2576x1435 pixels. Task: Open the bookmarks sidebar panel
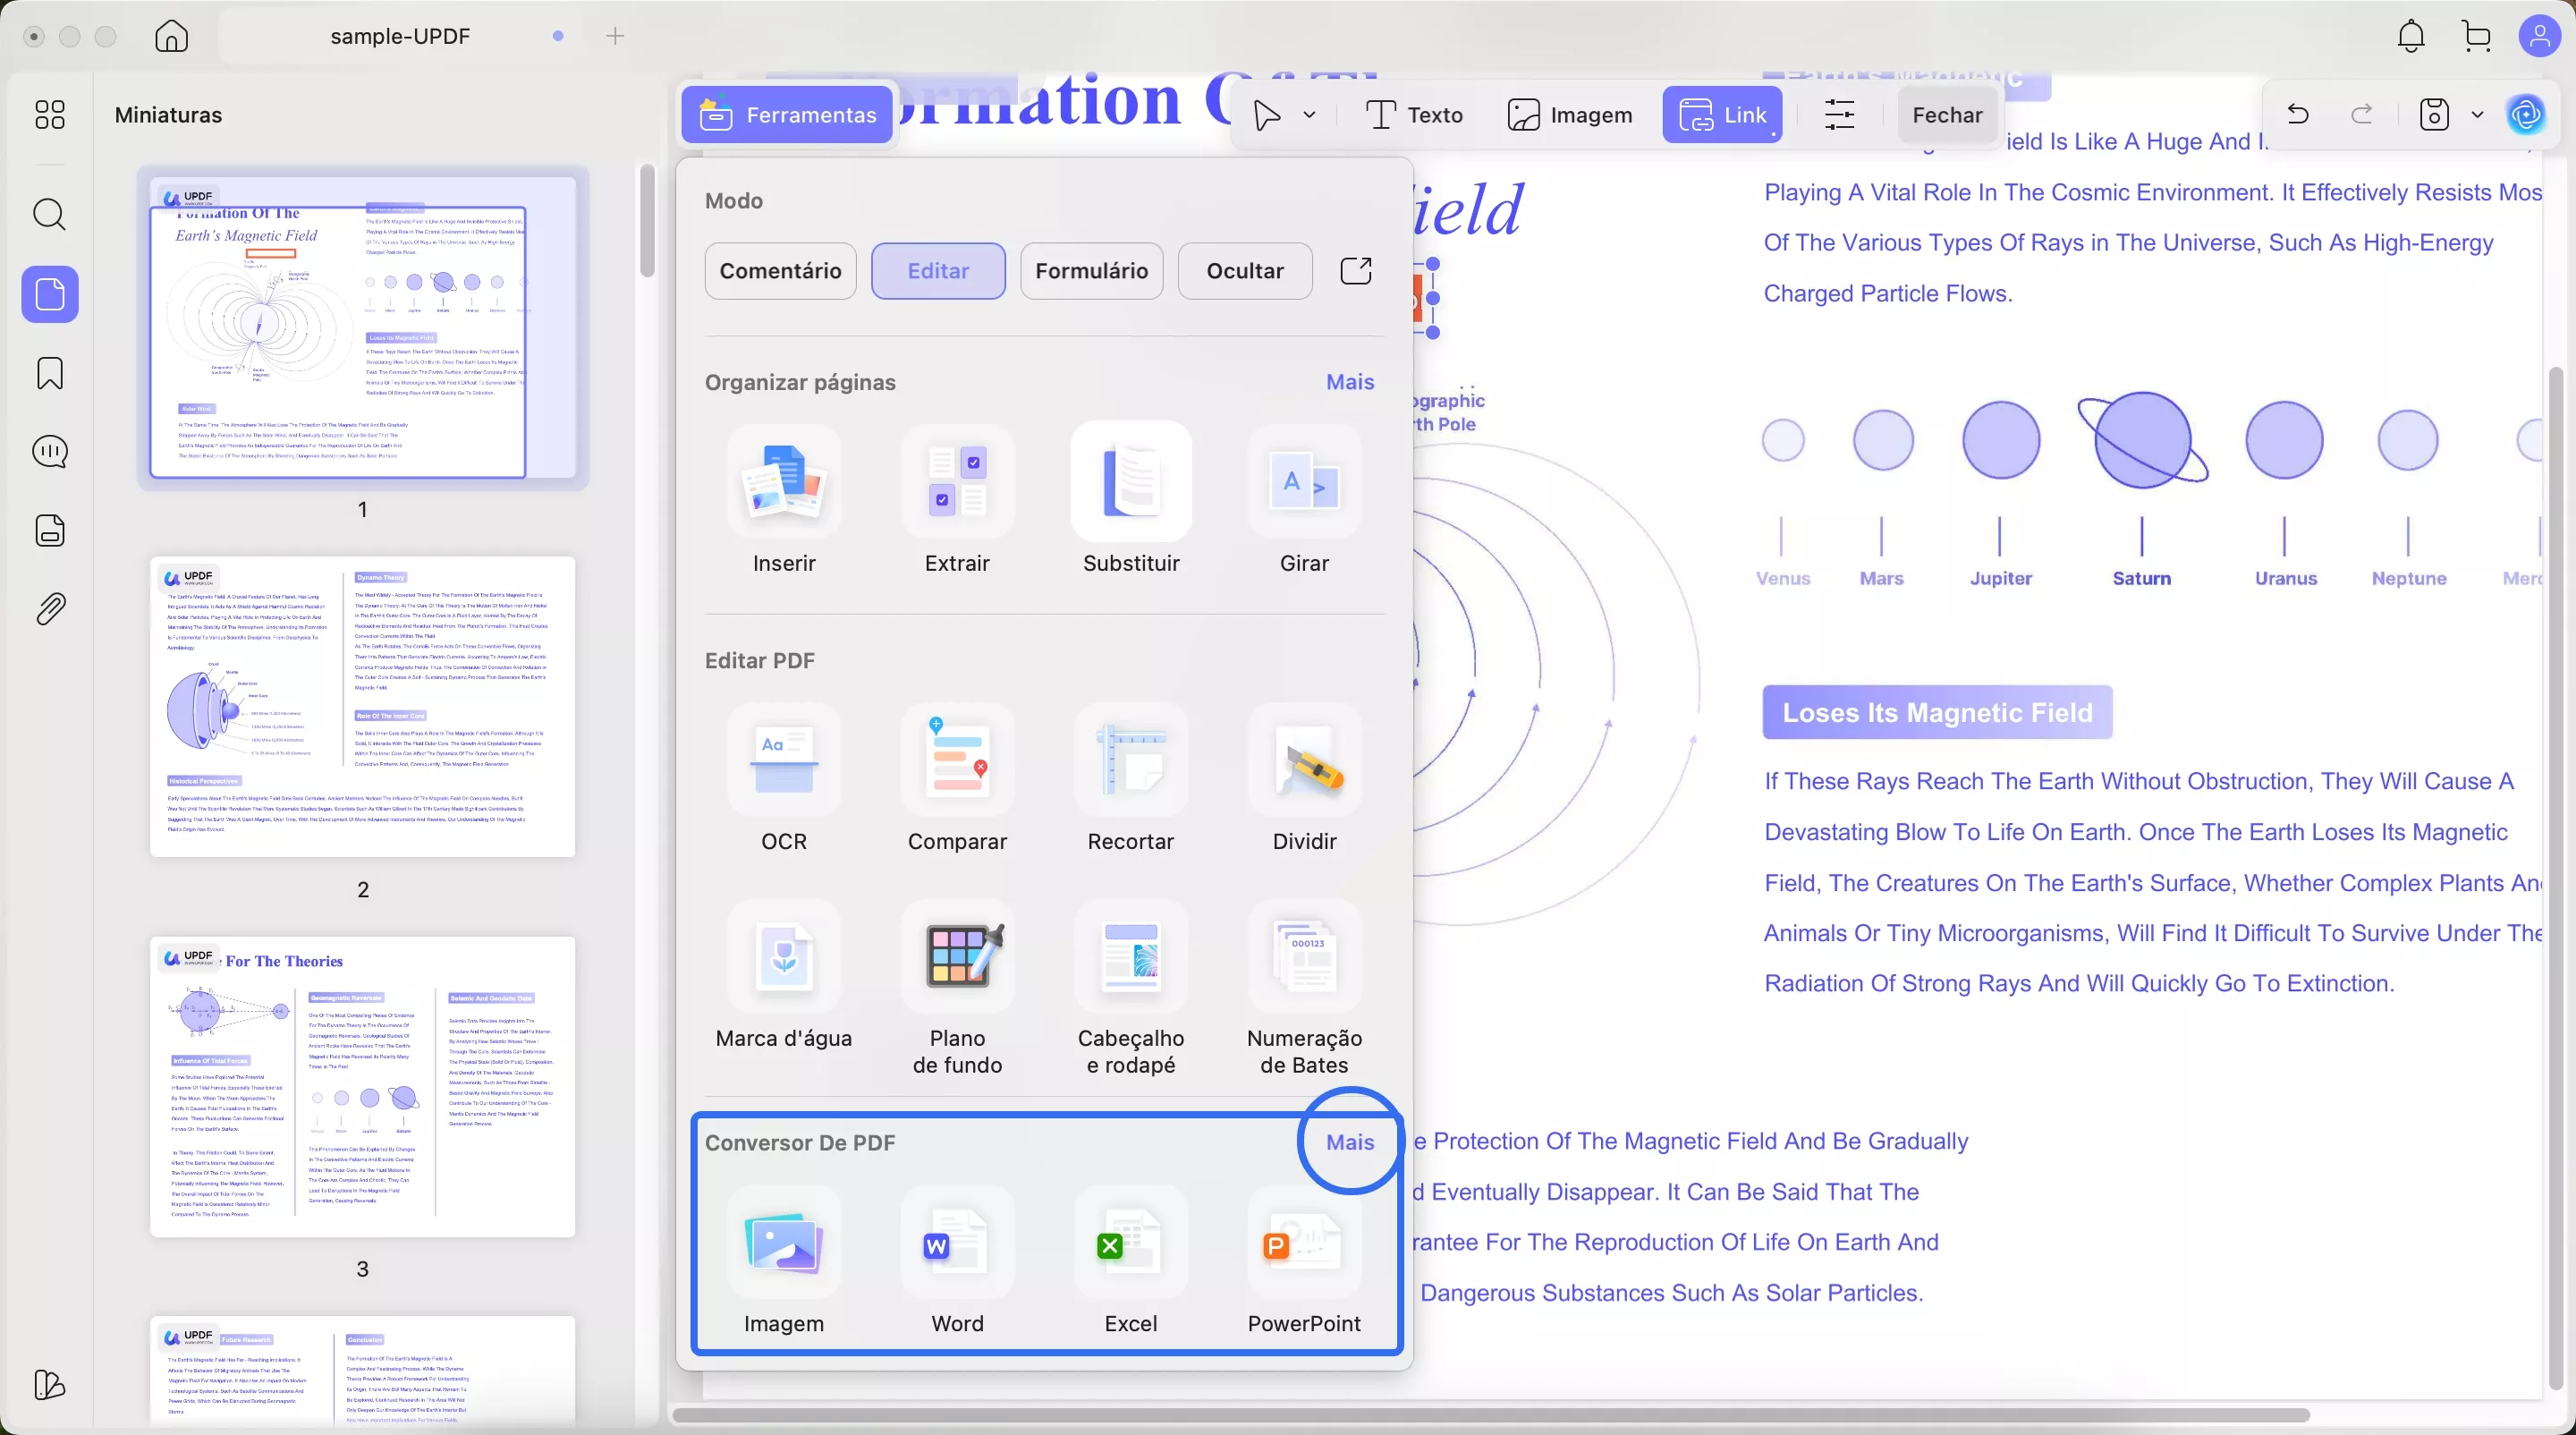pos(50,373)
